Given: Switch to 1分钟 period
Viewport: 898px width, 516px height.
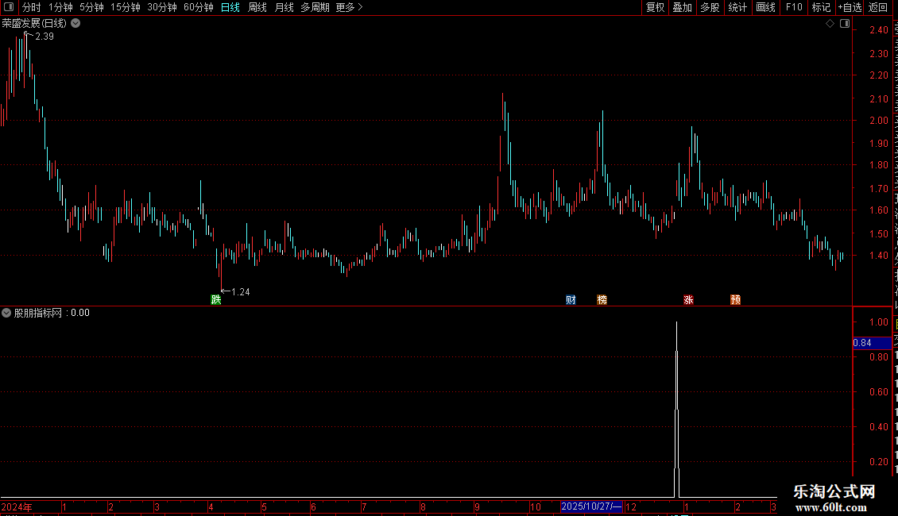Looking at the screenshot, I should [x=60, y=7].
